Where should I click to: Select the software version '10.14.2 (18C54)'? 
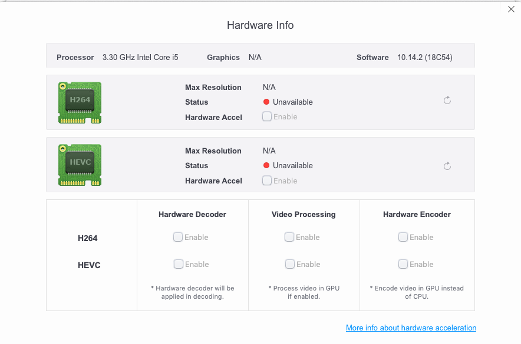[425, 58]
